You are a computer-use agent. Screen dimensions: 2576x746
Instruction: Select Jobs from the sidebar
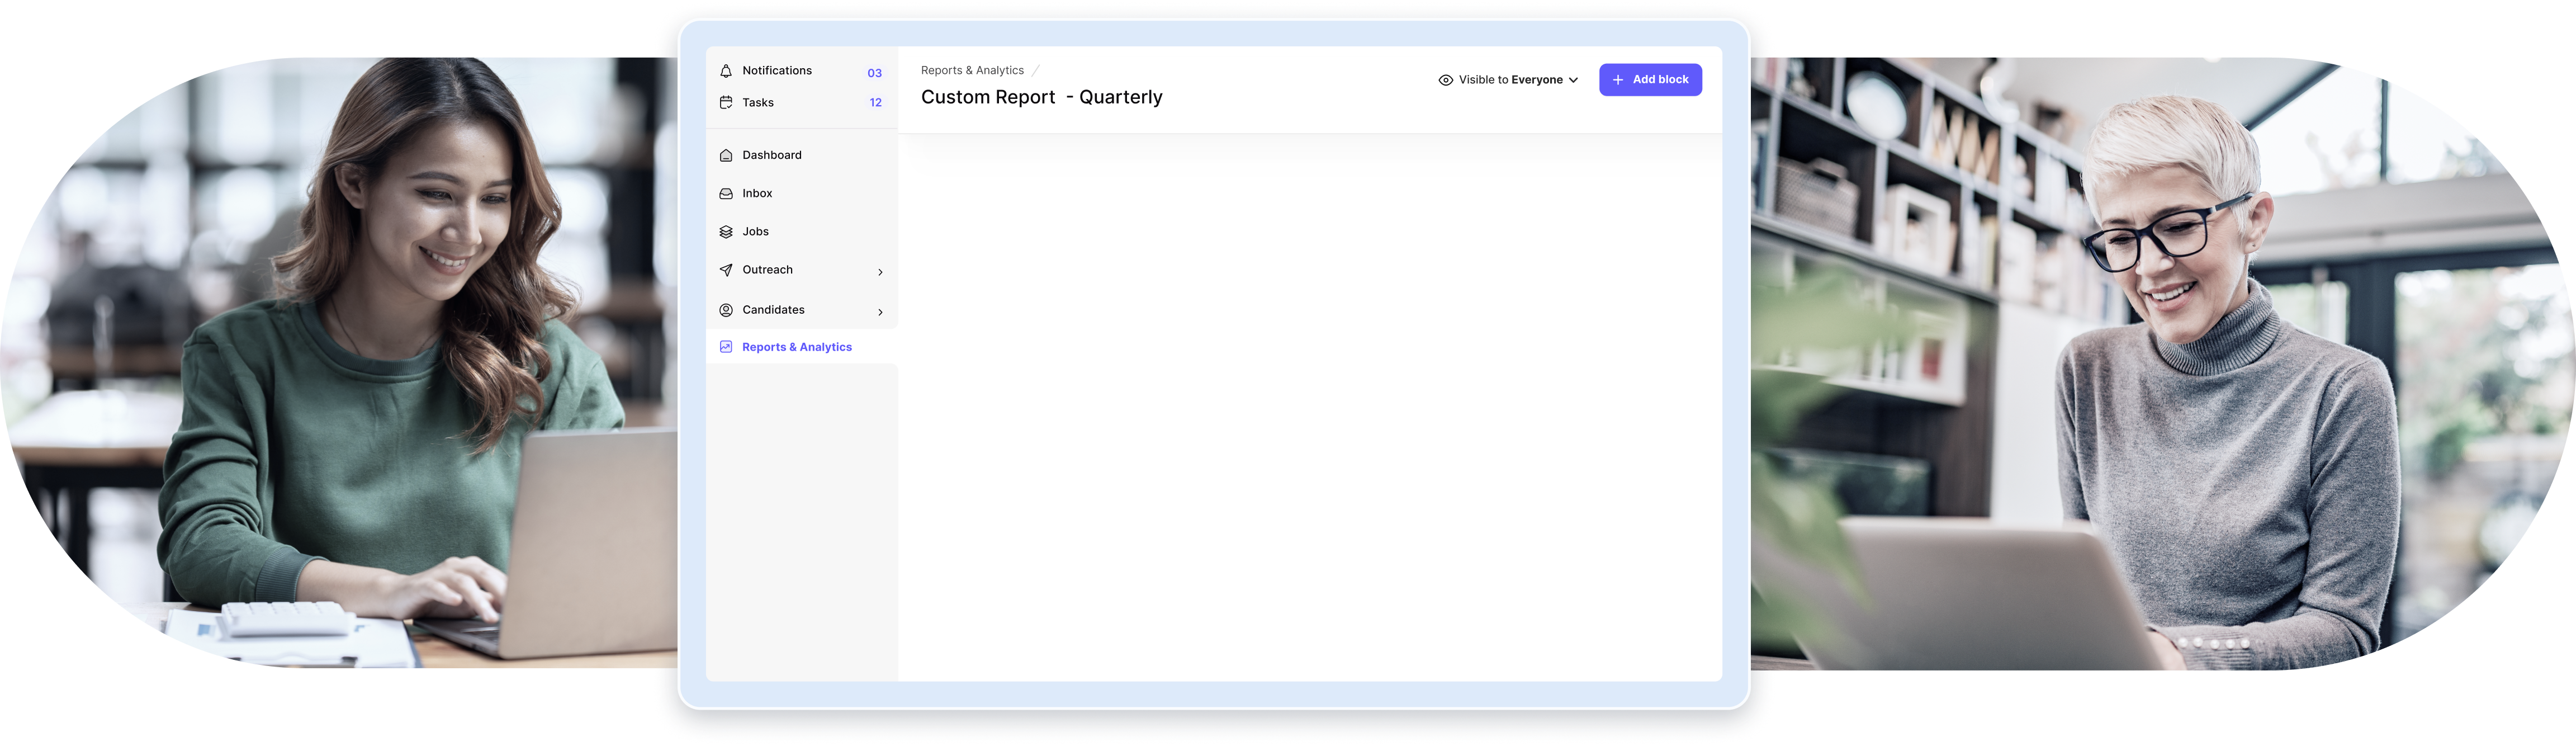click(755, 232)
